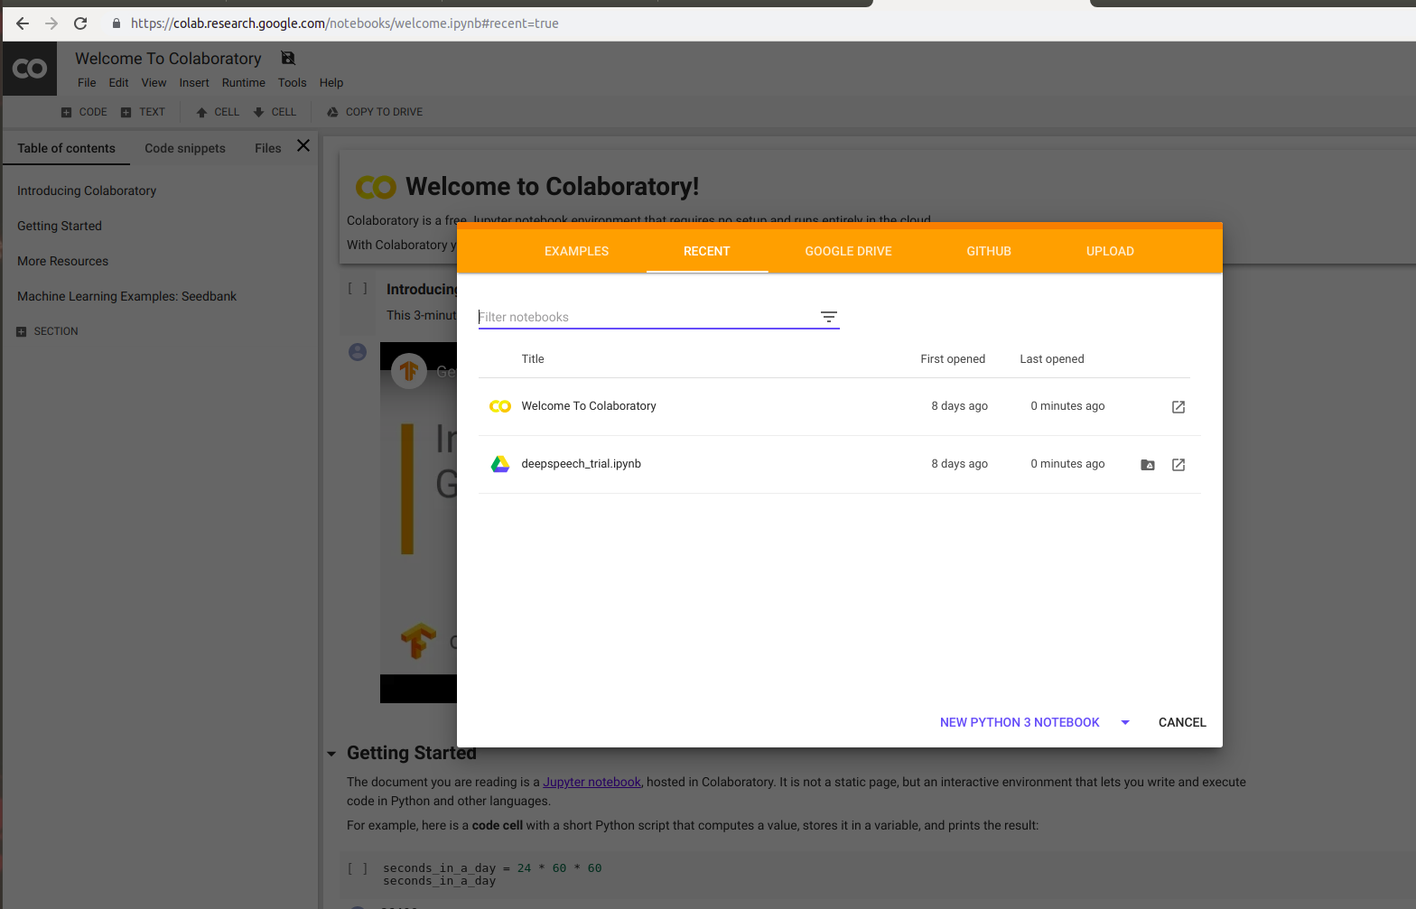Click CANCEL to dismiss the dialog

[1182, 722]
